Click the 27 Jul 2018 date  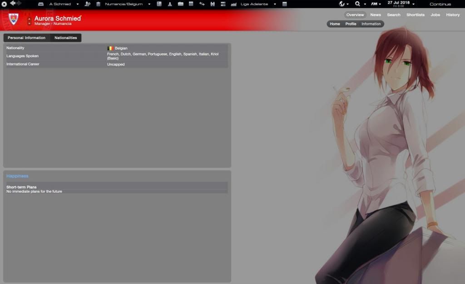(x=398, y=3)
